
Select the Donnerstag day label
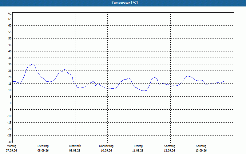click(106, 146)
